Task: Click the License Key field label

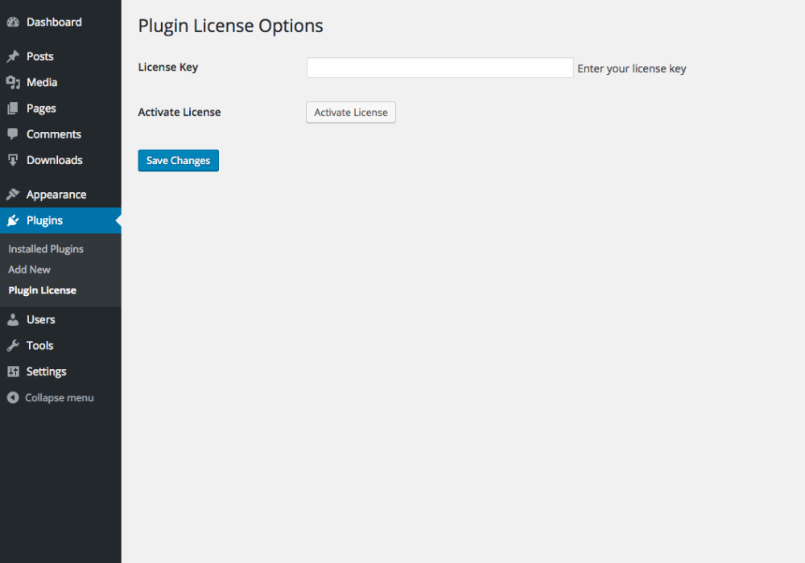Action: pyautogui.click(x=168, y=68)
